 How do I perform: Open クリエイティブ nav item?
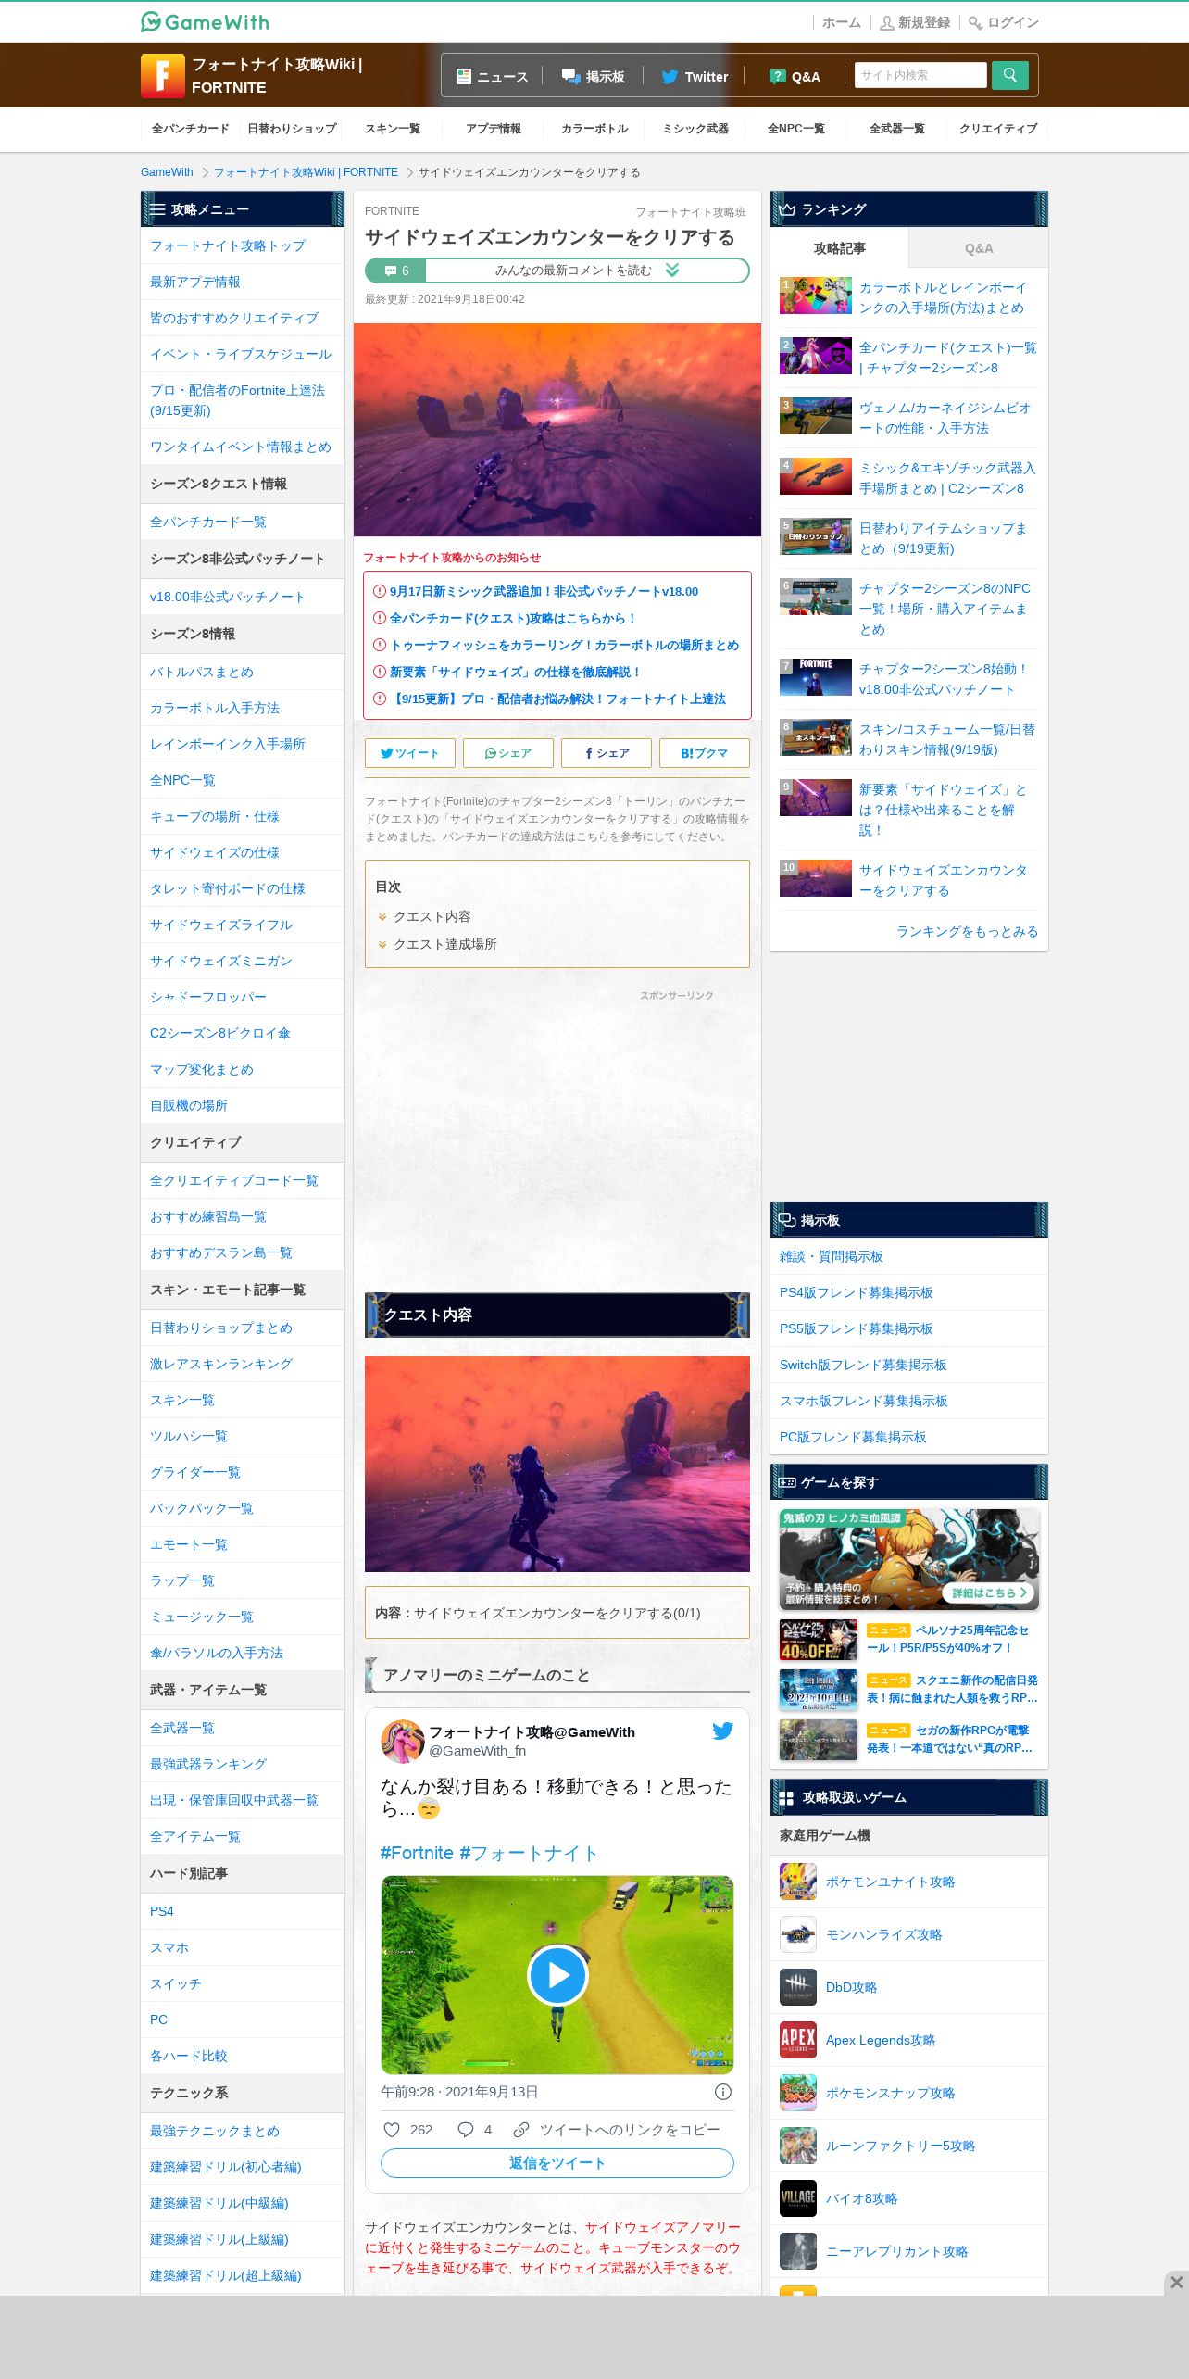(998, 129)
